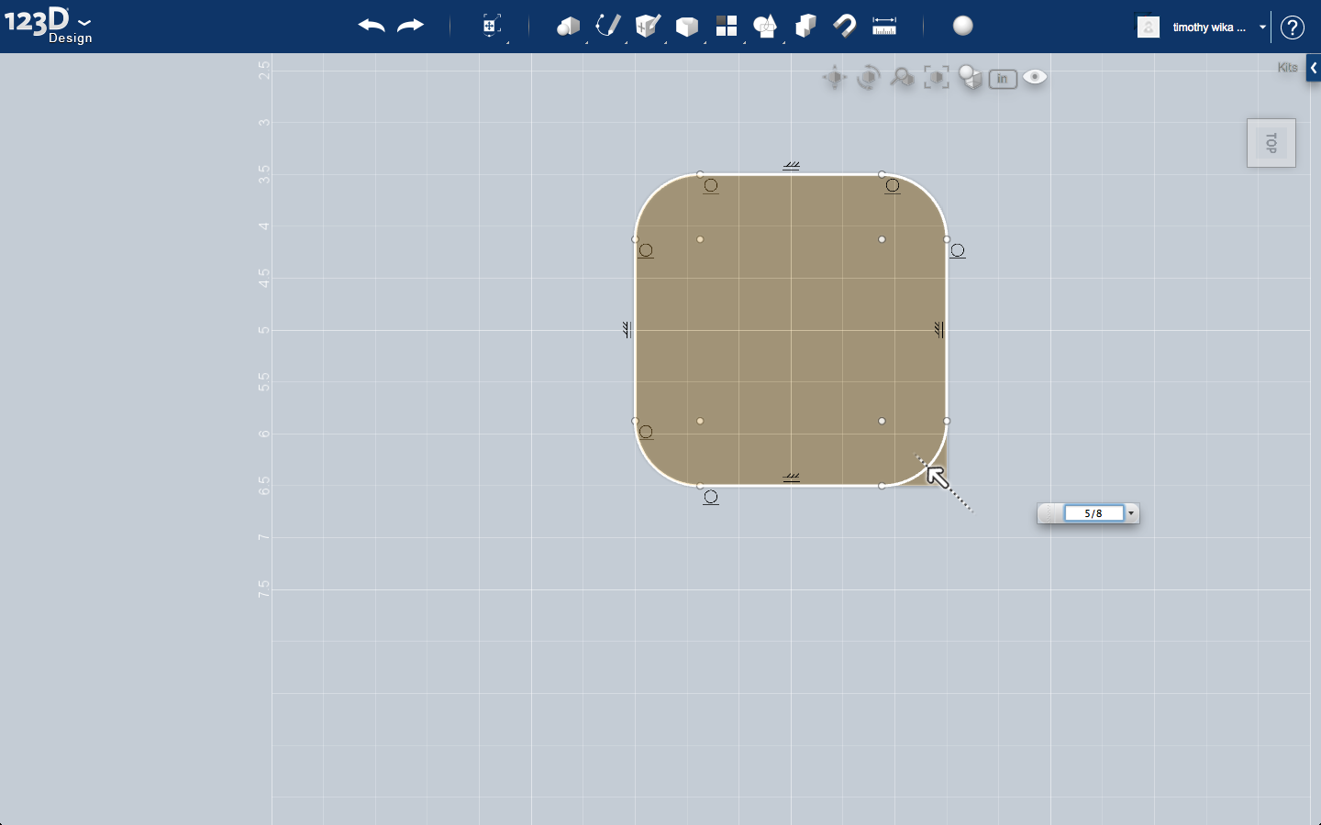The width and height of the screenshot is (1321, 825).
Task: Toggle visibility with the eye icon
Action: (x=1035, y=77)
